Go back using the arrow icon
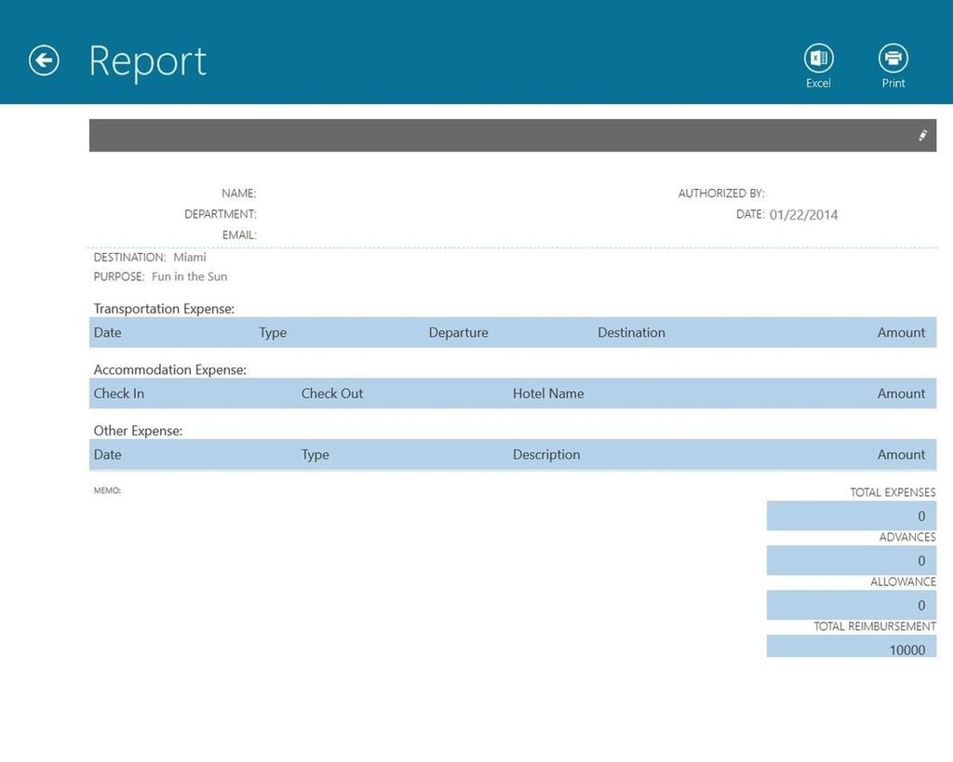Image resolution: width=953 pixels, height=762 pixels. [44, 60]
